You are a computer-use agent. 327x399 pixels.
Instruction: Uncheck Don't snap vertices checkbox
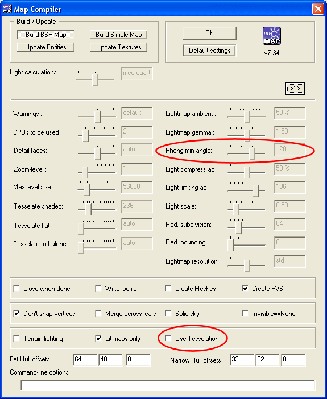pos(17,314)
